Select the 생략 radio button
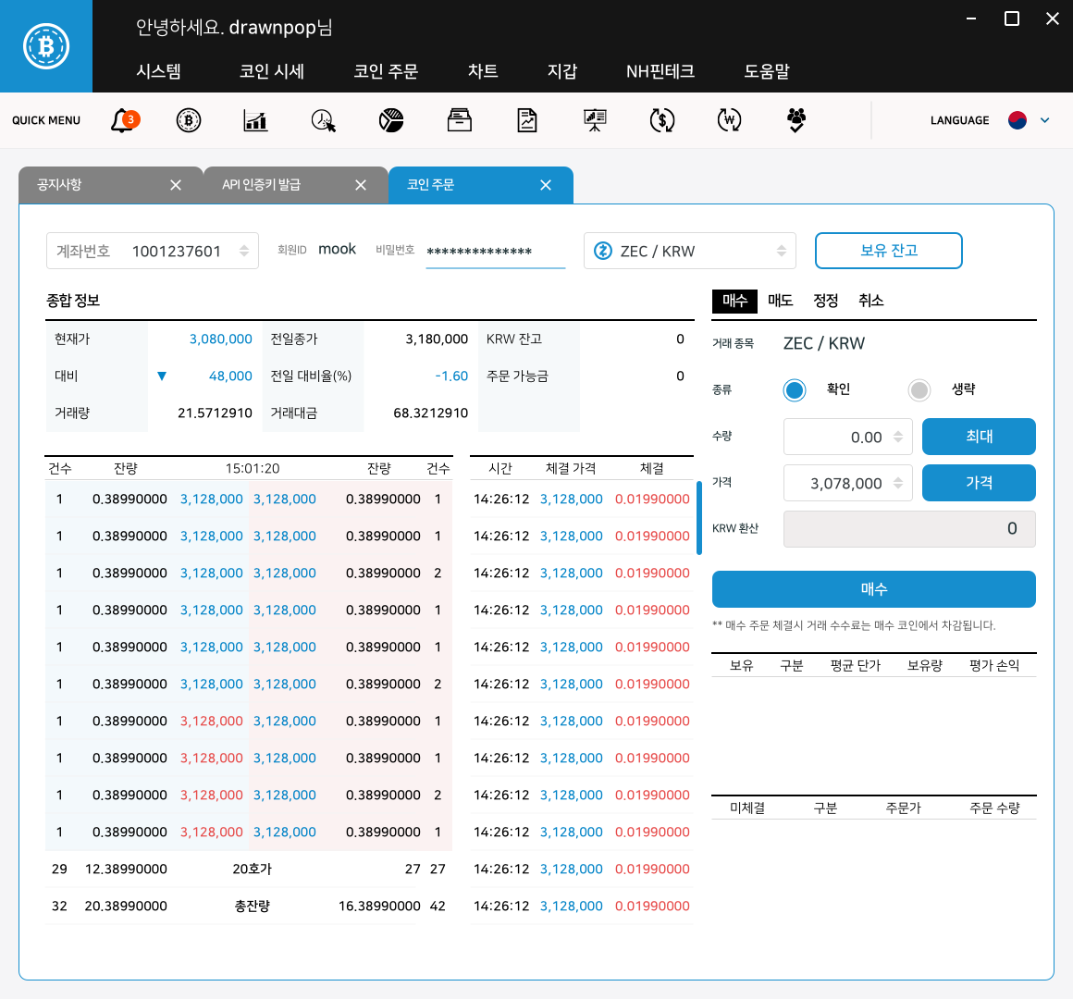 pos(919,390)
